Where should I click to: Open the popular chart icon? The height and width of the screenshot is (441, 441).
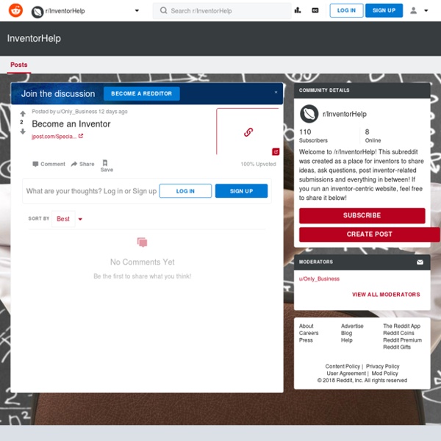tap(298, 10)
